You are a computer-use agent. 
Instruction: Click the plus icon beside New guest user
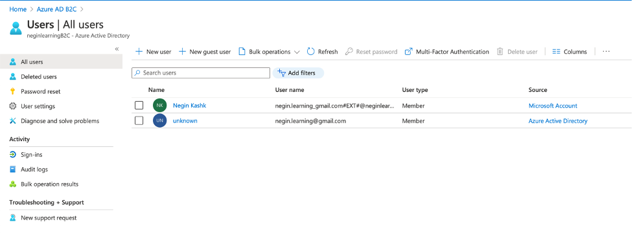(x=182, y=52)
